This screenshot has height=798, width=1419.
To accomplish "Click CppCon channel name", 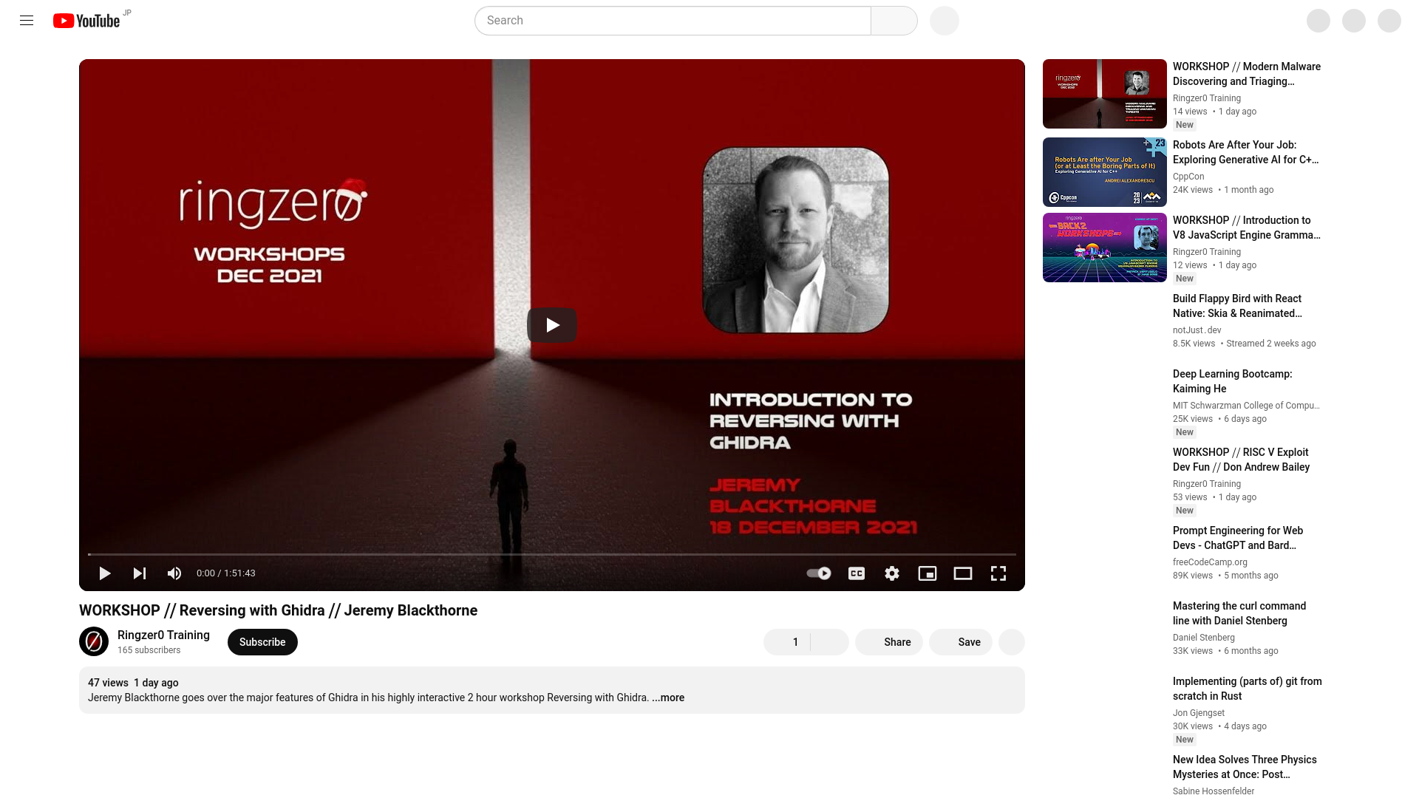I will pyautogui.click(x=1188, y=177).
